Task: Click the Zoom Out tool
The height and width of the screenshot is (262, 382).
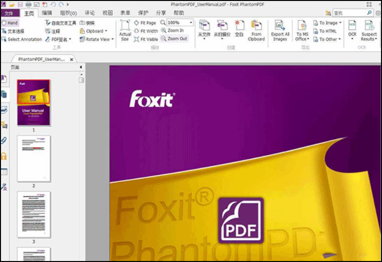Action: 174,39
